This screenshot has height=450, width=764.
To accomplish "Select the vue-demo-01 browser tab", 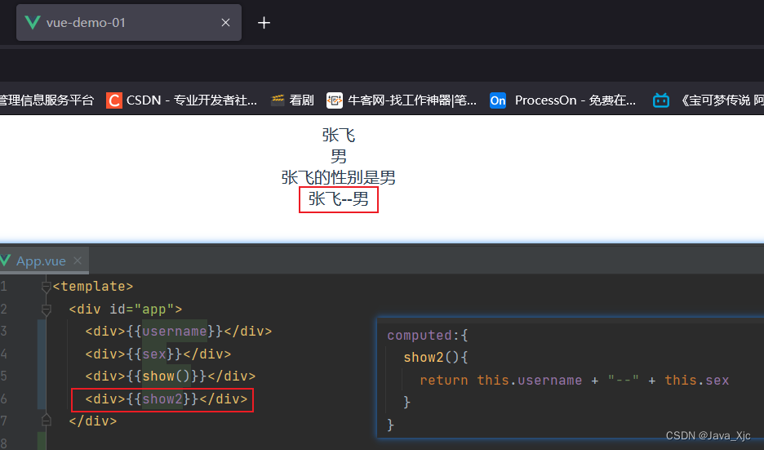I will pos(129,22).
